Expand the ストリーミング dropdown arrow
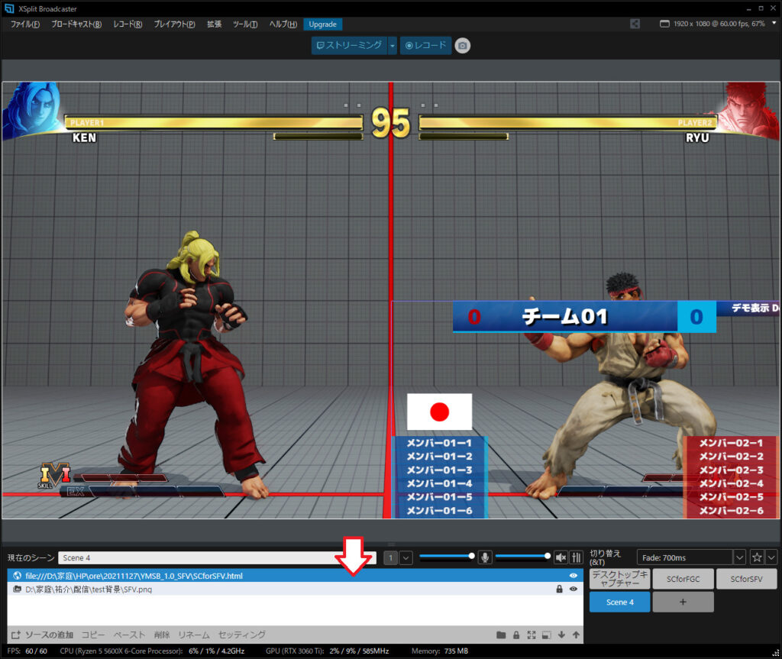Screen dimensions: 782x659 pyautogui.click(x=393, y=45)
